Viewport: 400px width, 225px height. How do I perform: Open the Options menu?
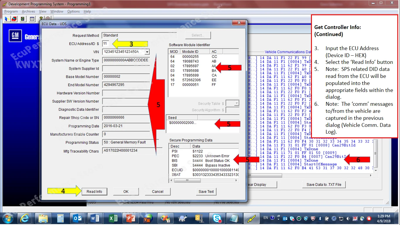(73, 11)
